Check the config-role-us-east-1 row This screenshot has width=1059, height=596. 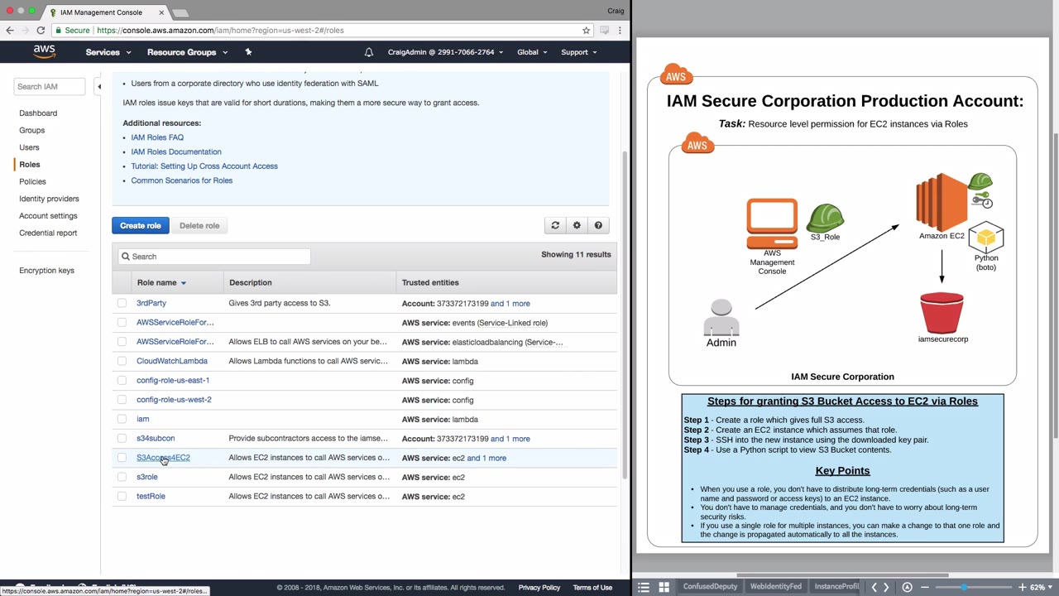pyautogui.click(x=122, y=380)
